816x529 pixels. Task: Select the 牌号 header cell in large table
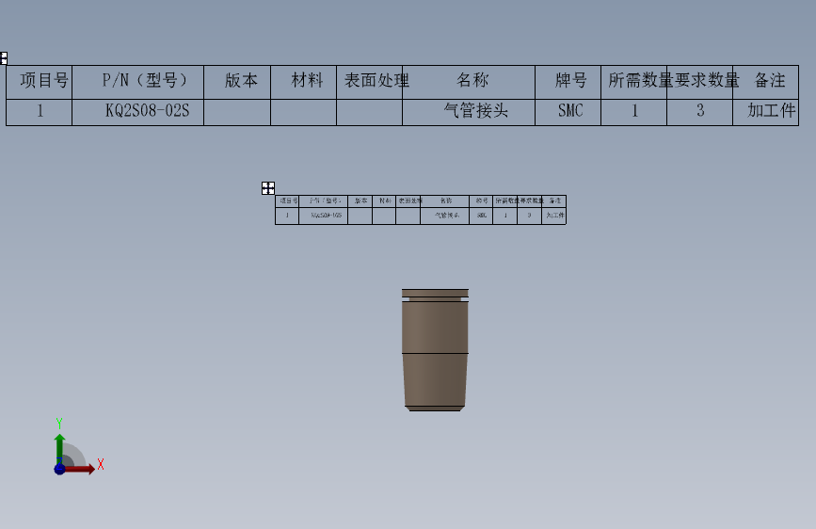coord(568,82)
